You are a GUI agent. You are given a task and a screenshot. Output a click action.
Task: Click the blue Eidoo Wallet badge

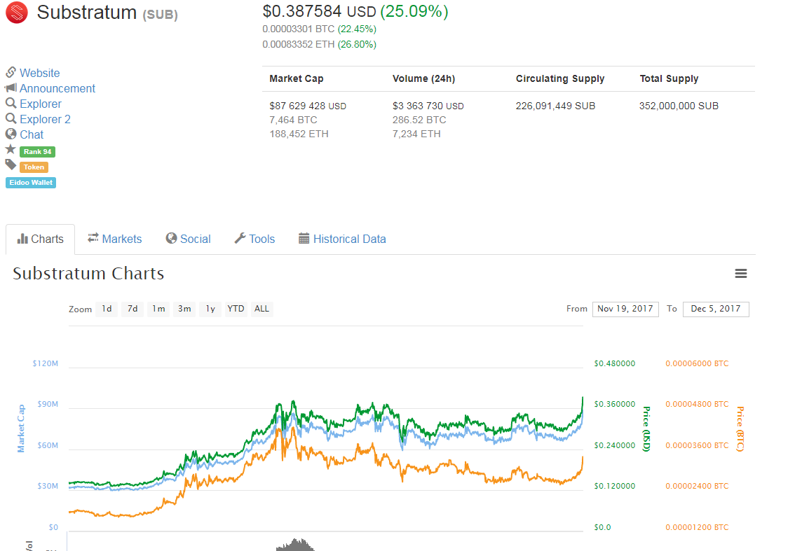pos(31,182)
